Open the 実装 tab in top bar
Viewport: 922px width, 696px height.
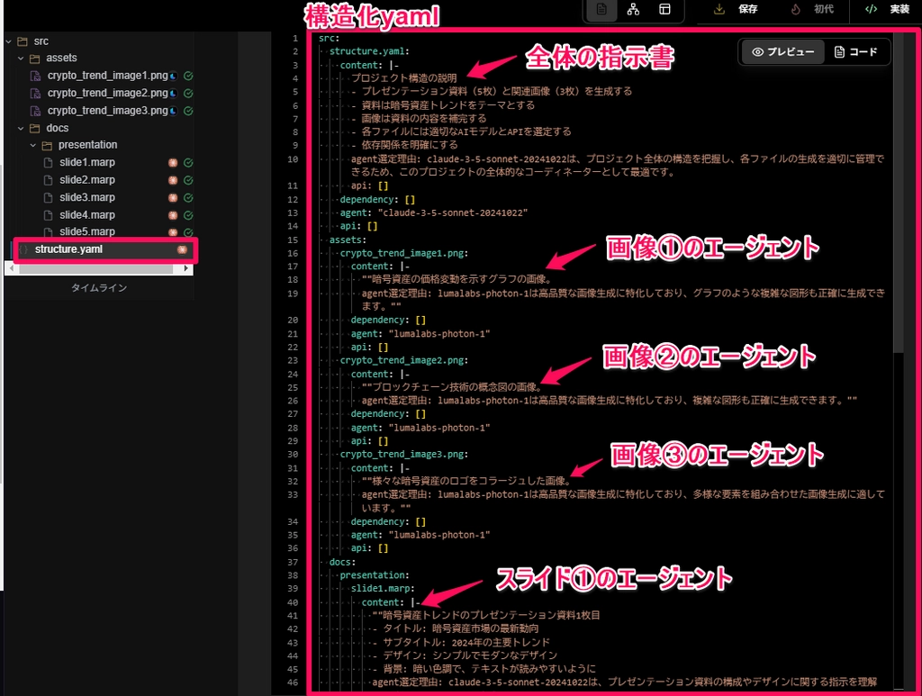890,10
